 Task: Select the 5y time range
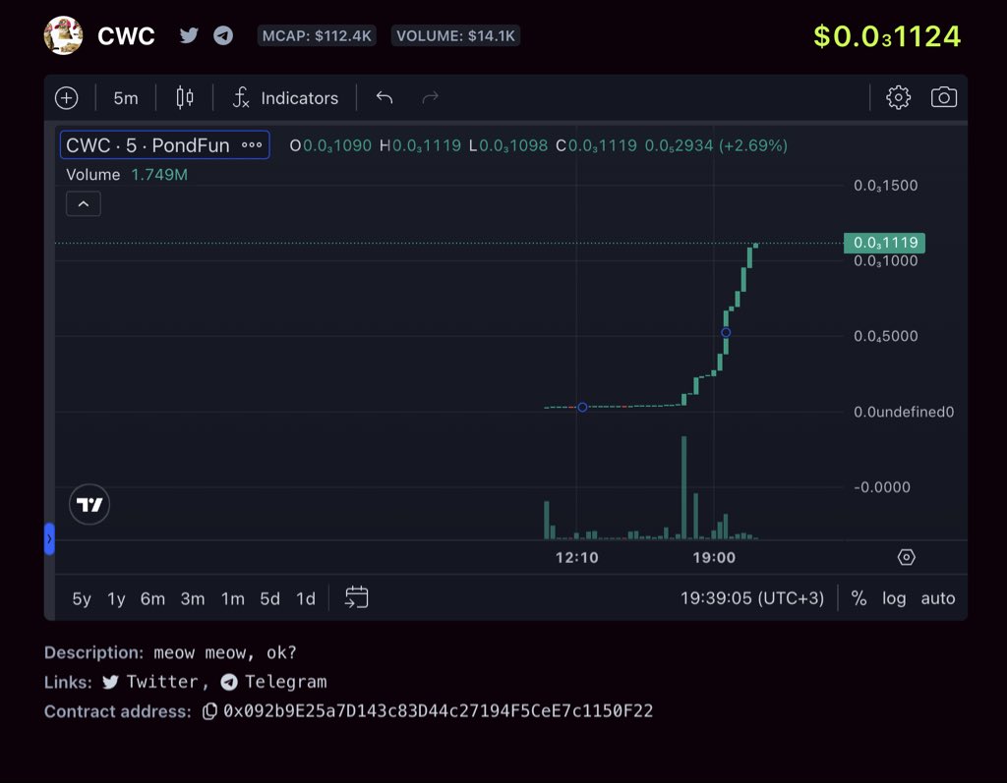82,599
